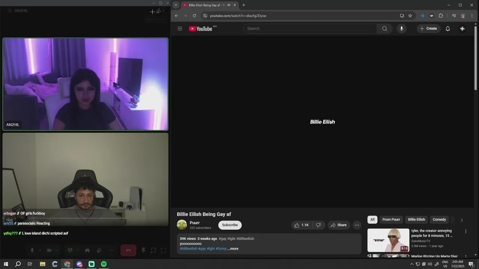Open the YouTube sparkle account button
The width and height of the screenshot is (479, 269).
pos(463,28)
